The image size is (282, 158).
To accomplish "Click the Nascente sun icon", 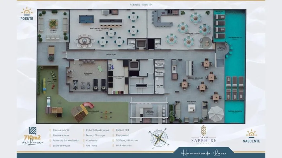I will pos(251,134).
